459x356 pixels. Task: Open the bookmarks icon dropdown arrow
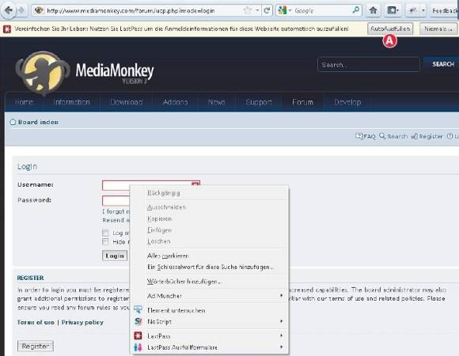(x=397, y=10)
